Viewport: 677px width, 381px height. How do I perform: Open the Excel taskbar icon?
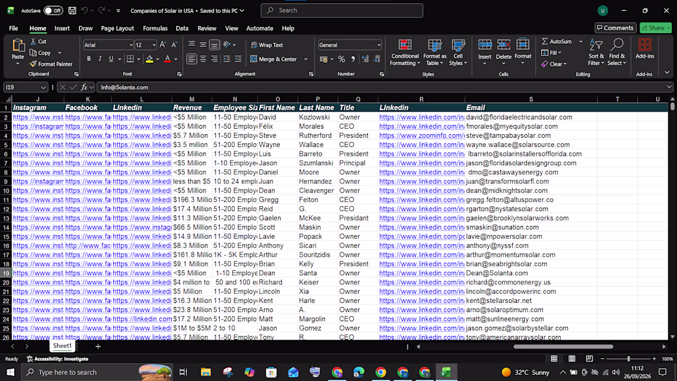click(x=446, y=372)
